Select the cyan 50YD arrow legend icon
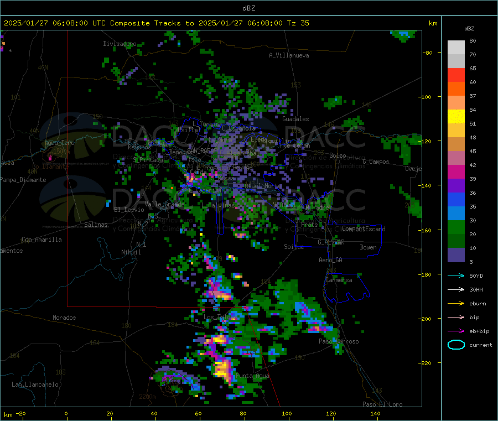The image size is (498, 421). coord(456,276)
